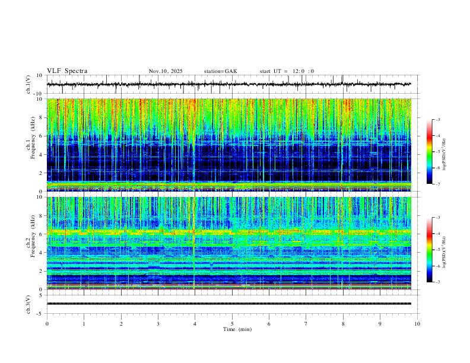470x363 pixels.
Task: Click the ch.1 spectrogram color bar
Action: coord(429,152)
